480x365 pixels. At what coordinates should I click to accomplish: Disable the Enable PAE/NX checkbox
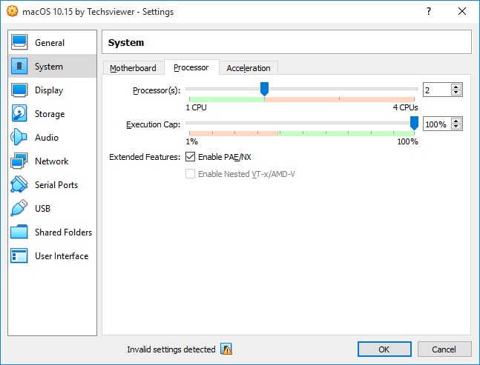[191, 157]
